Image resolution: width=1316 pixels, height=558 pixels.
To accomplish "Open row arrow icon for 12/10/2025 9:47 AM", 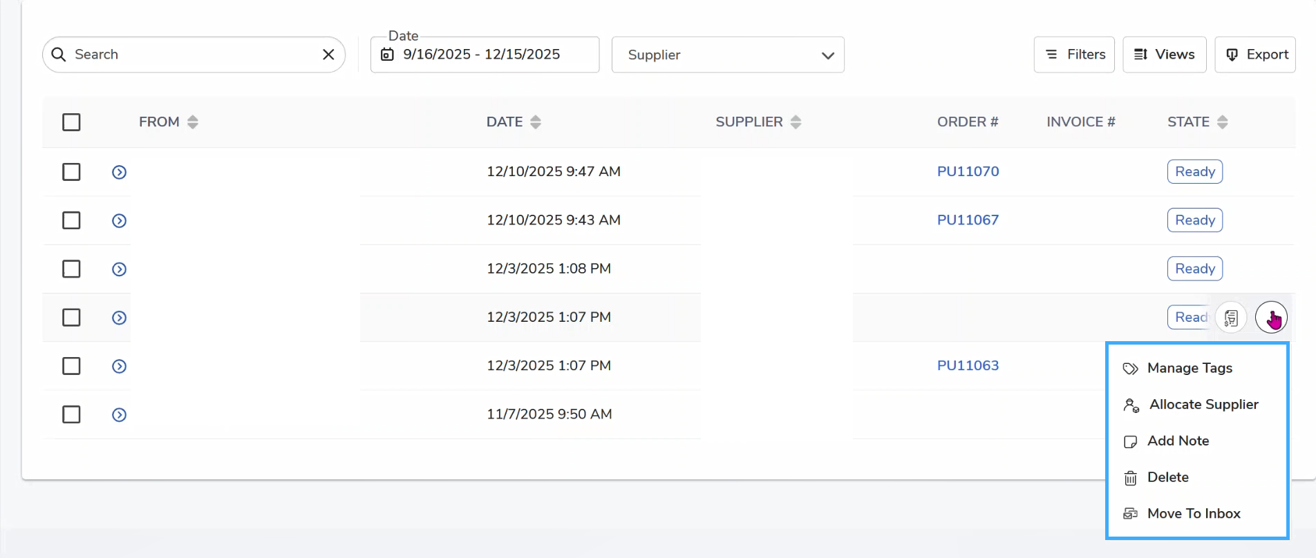I will [x=119, y=172].
